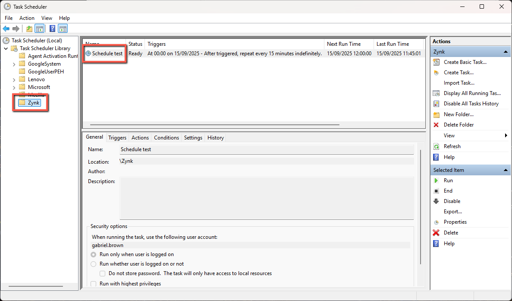Screen dimensions: 512x301
Task: Click the Back arrow toolbar icon
Action: point(6,29)
